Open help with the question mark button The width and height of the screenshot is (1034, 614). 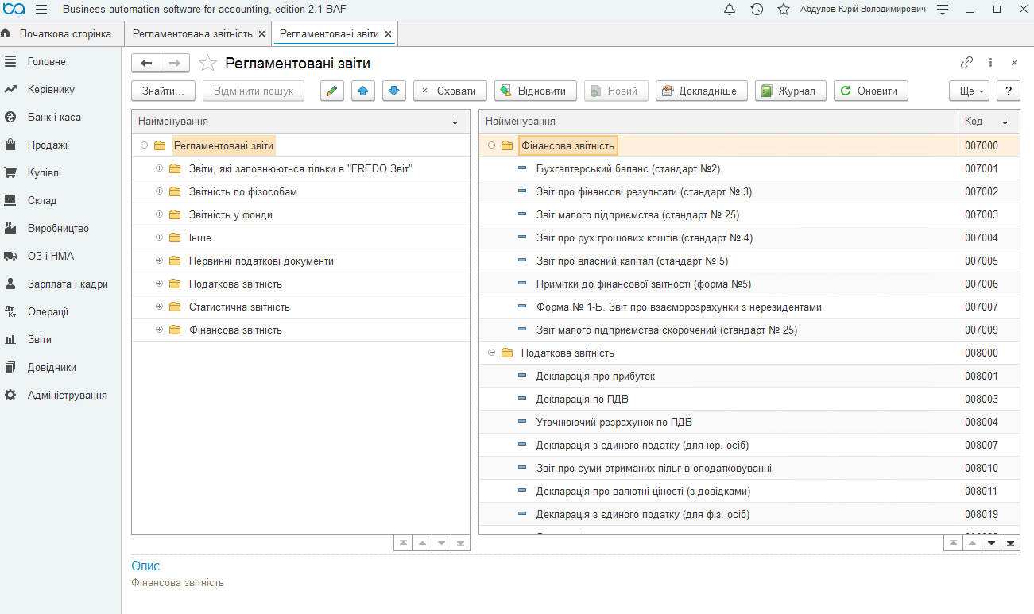pos(1008,91)
